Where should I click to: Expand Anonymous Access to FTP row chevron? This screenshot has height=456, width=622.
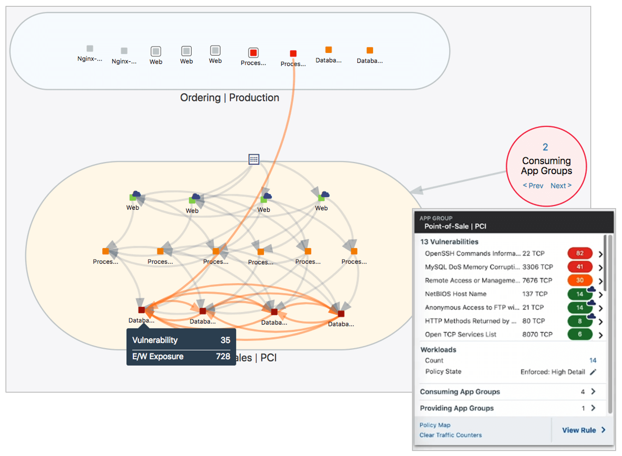(x=600, y=309)
